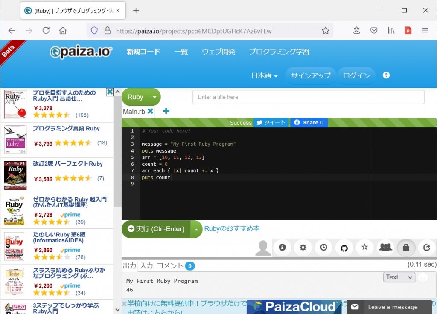The width and height of the screenshot is (437, 314).
Task: Open the editor settings gear icon
Action: [x=303, y=248]
